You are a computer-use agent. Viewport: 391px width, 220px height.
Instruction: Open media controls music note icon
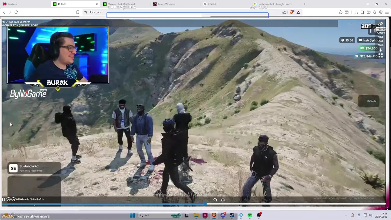(x=356, y=12)
